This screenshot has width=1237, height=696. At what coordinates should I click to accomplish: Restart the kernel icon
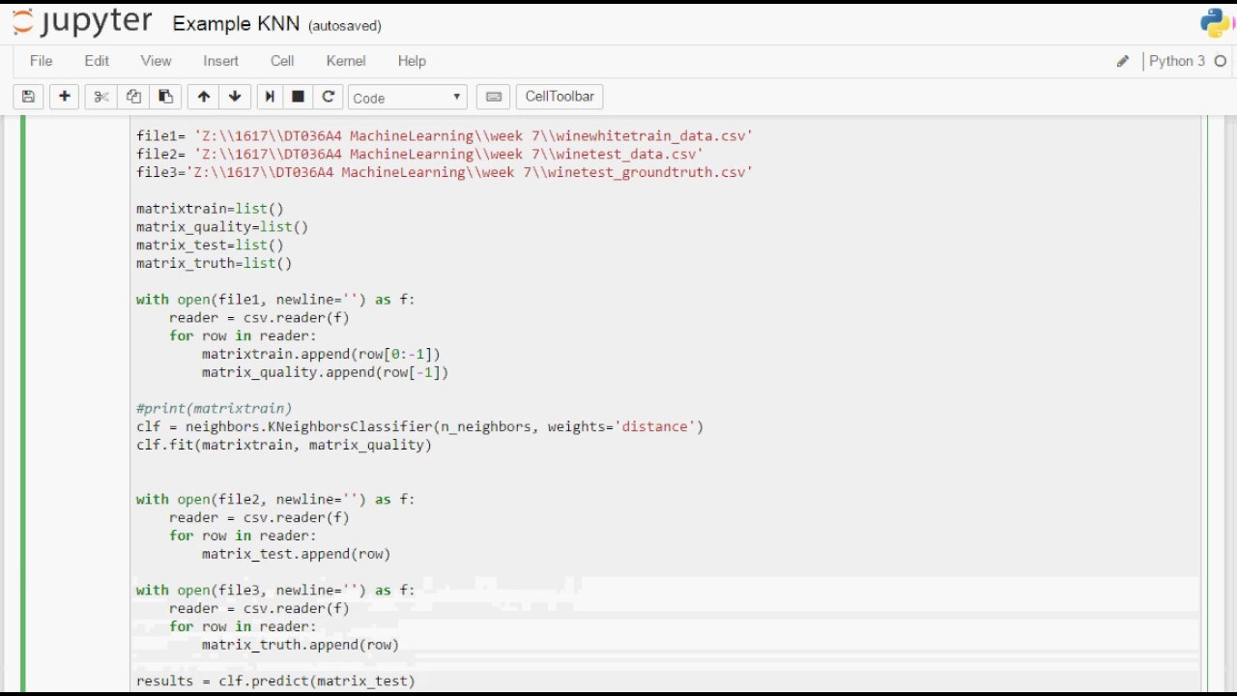pos(329,97)
